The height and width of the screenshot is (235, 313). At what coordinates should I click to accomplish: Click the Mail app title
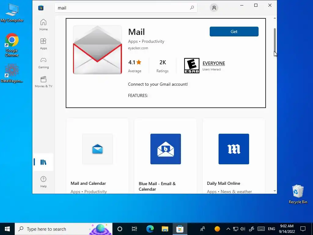click(136, 32)
